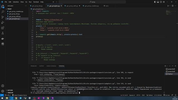Screen dimensions: 178x100
Task: Expand the TIMELINE section
Action: tap(10, 92)
